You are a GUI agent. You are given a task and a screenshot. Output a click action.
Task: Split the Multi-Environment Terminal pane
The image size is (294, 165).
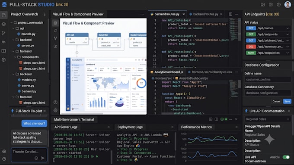[x=216, y=119]
